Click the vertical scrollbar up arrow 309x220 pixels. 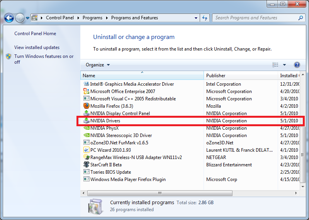[x=303, y=75]
